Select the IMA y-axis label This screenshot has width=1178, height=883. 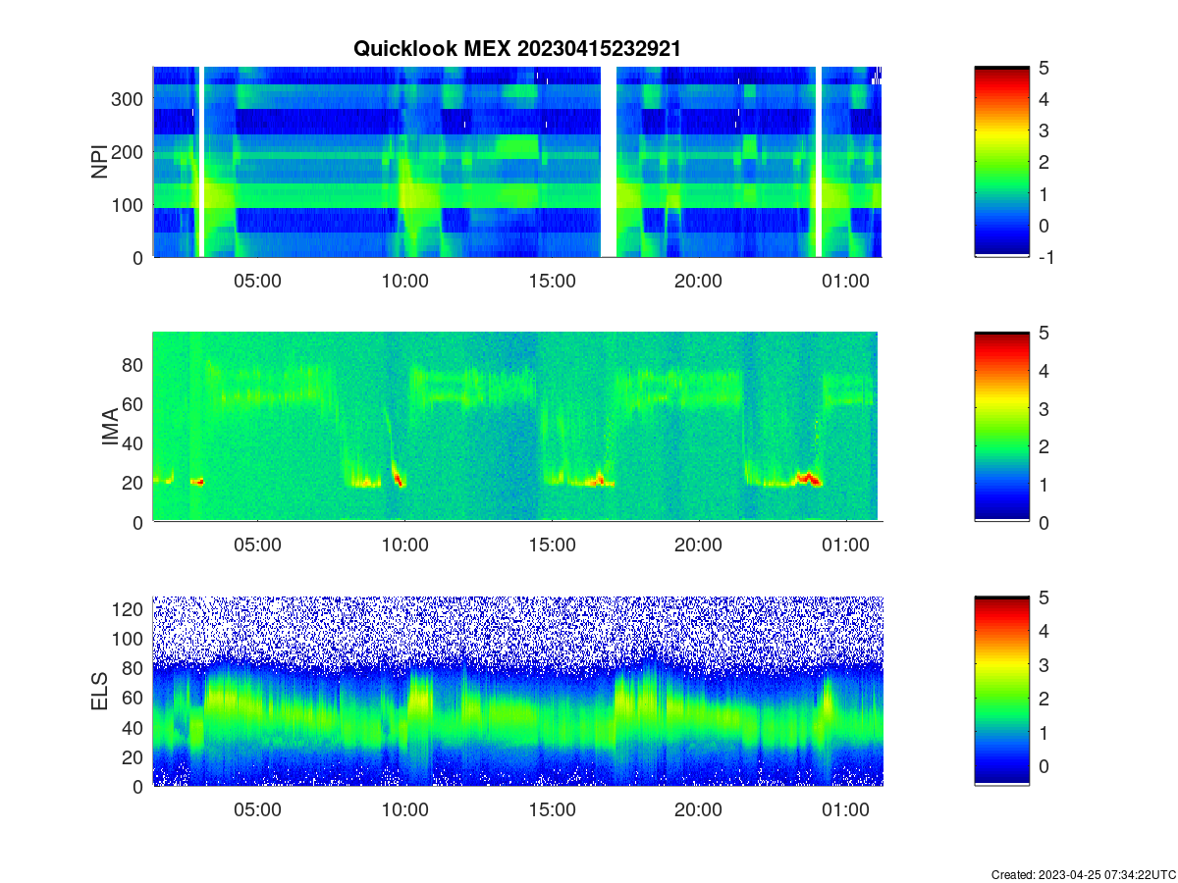[x=111, y=428]
